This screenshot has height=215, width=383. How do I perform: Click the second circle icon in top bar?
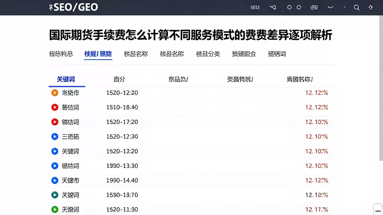(299, 7)
